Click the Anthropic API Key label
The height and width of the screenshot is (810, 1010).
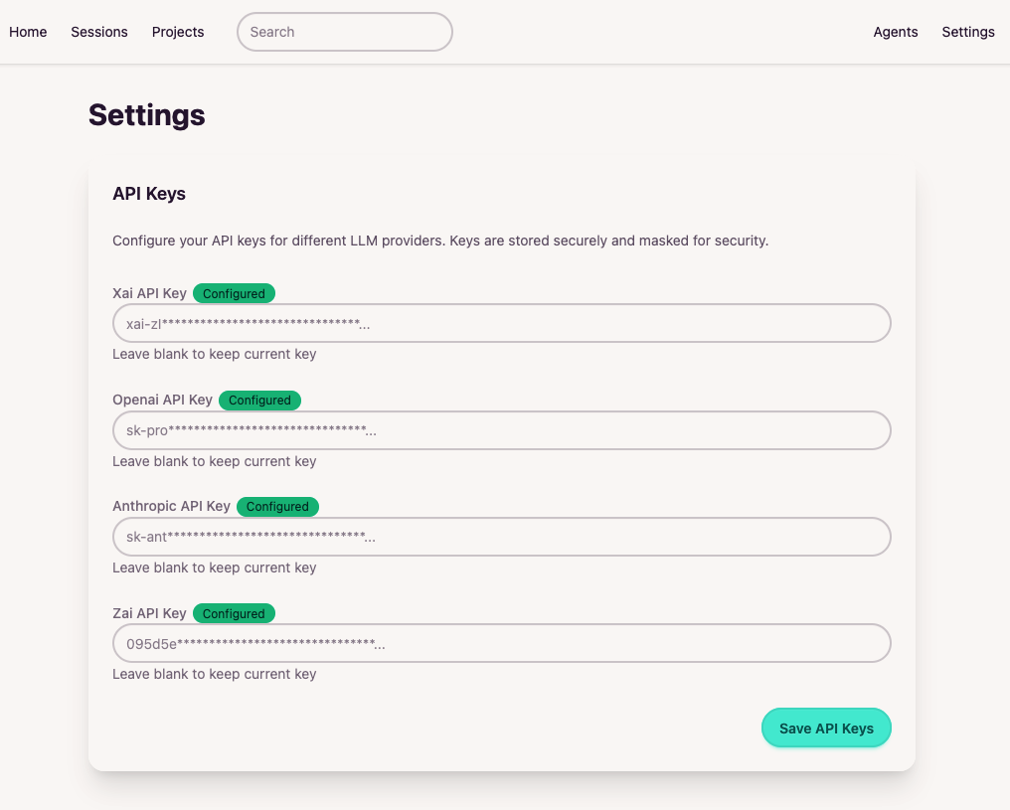(171, 506)
